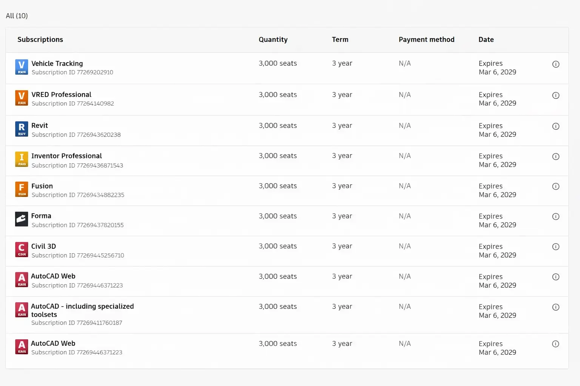Open the VRED Professional subscription

click(x=61, y=94)
